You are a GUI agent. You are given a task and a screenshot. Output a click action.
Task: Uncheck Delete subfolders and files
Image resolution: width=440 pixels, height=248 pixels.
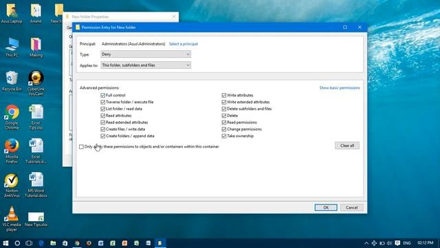tap(224, 109)
